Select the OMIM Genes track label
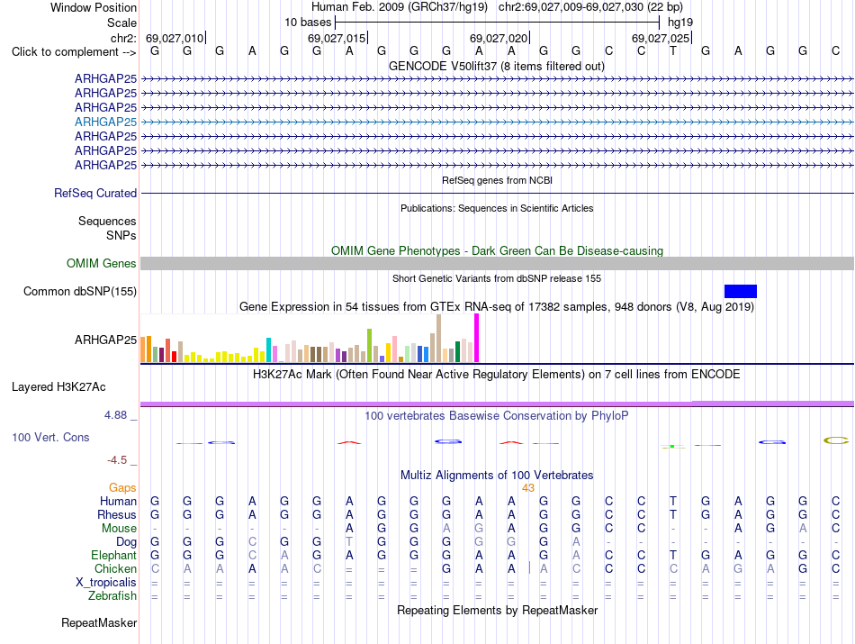 click(x=102, y=264)
